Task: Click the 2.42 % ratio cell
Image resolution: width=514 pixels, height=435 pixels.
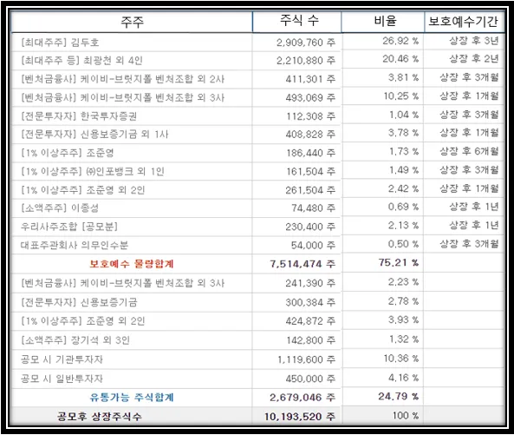Action: (404, 188)
